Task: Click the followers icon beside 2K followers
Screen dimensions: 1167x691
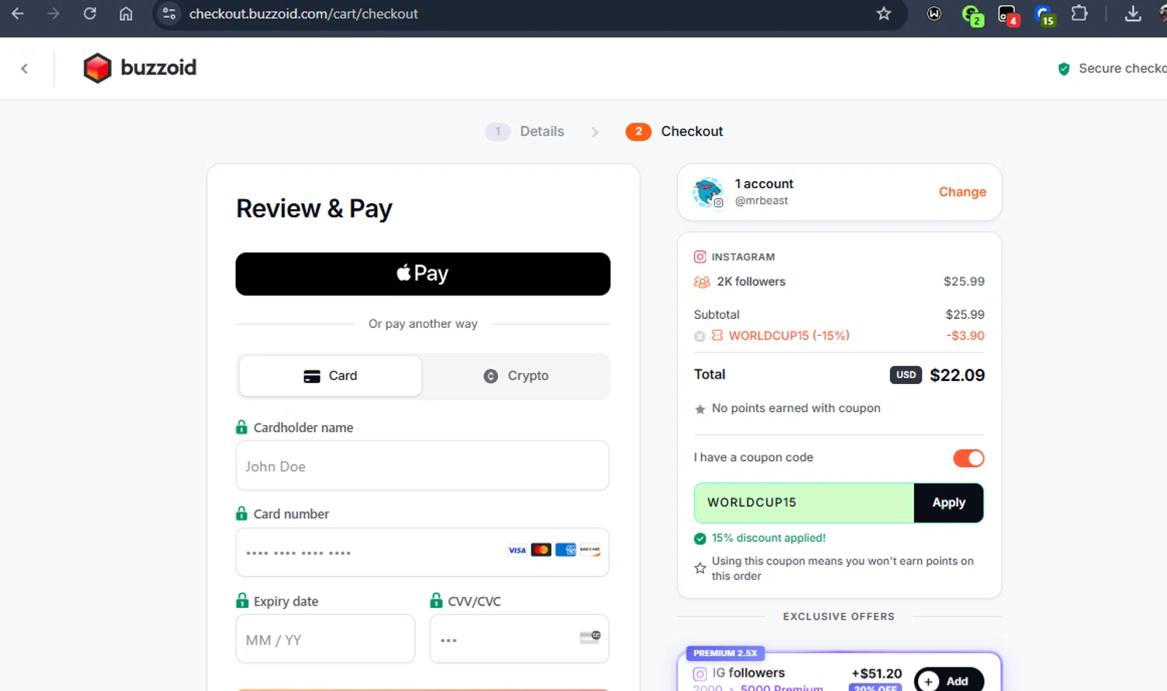Action: coord(702,282)
